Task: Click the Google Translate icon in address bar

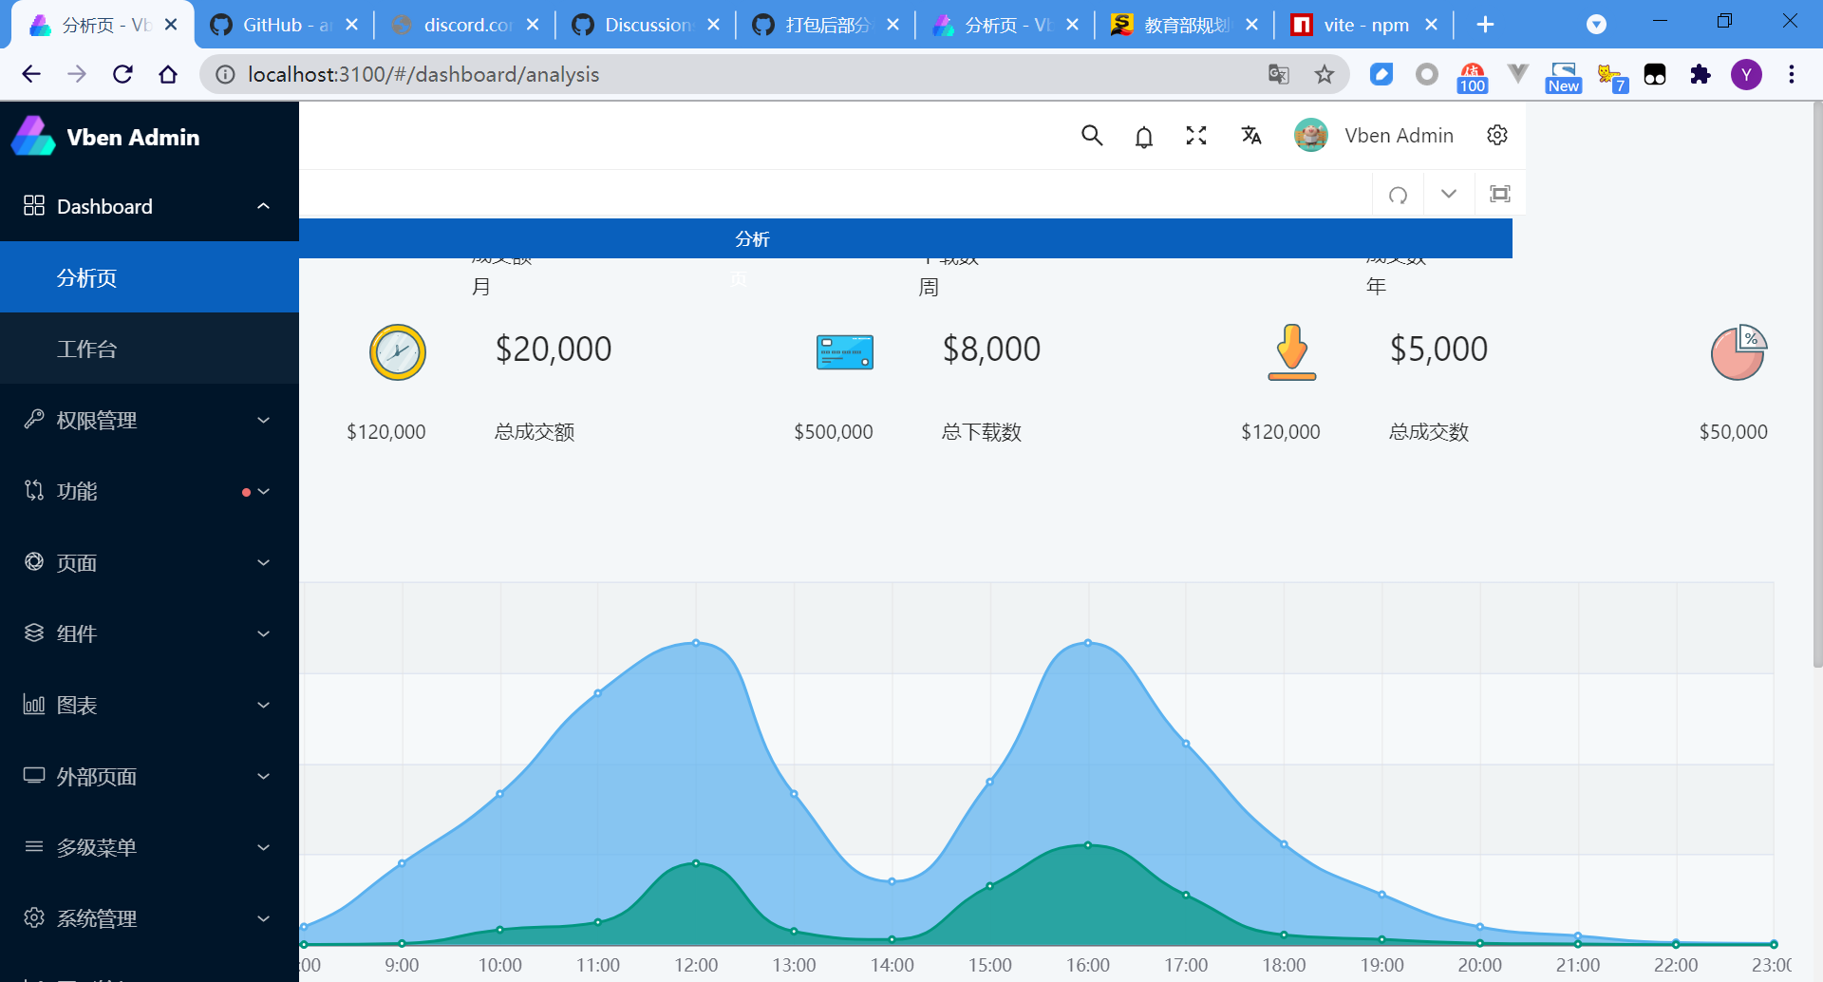Action: click(1279, 74)
